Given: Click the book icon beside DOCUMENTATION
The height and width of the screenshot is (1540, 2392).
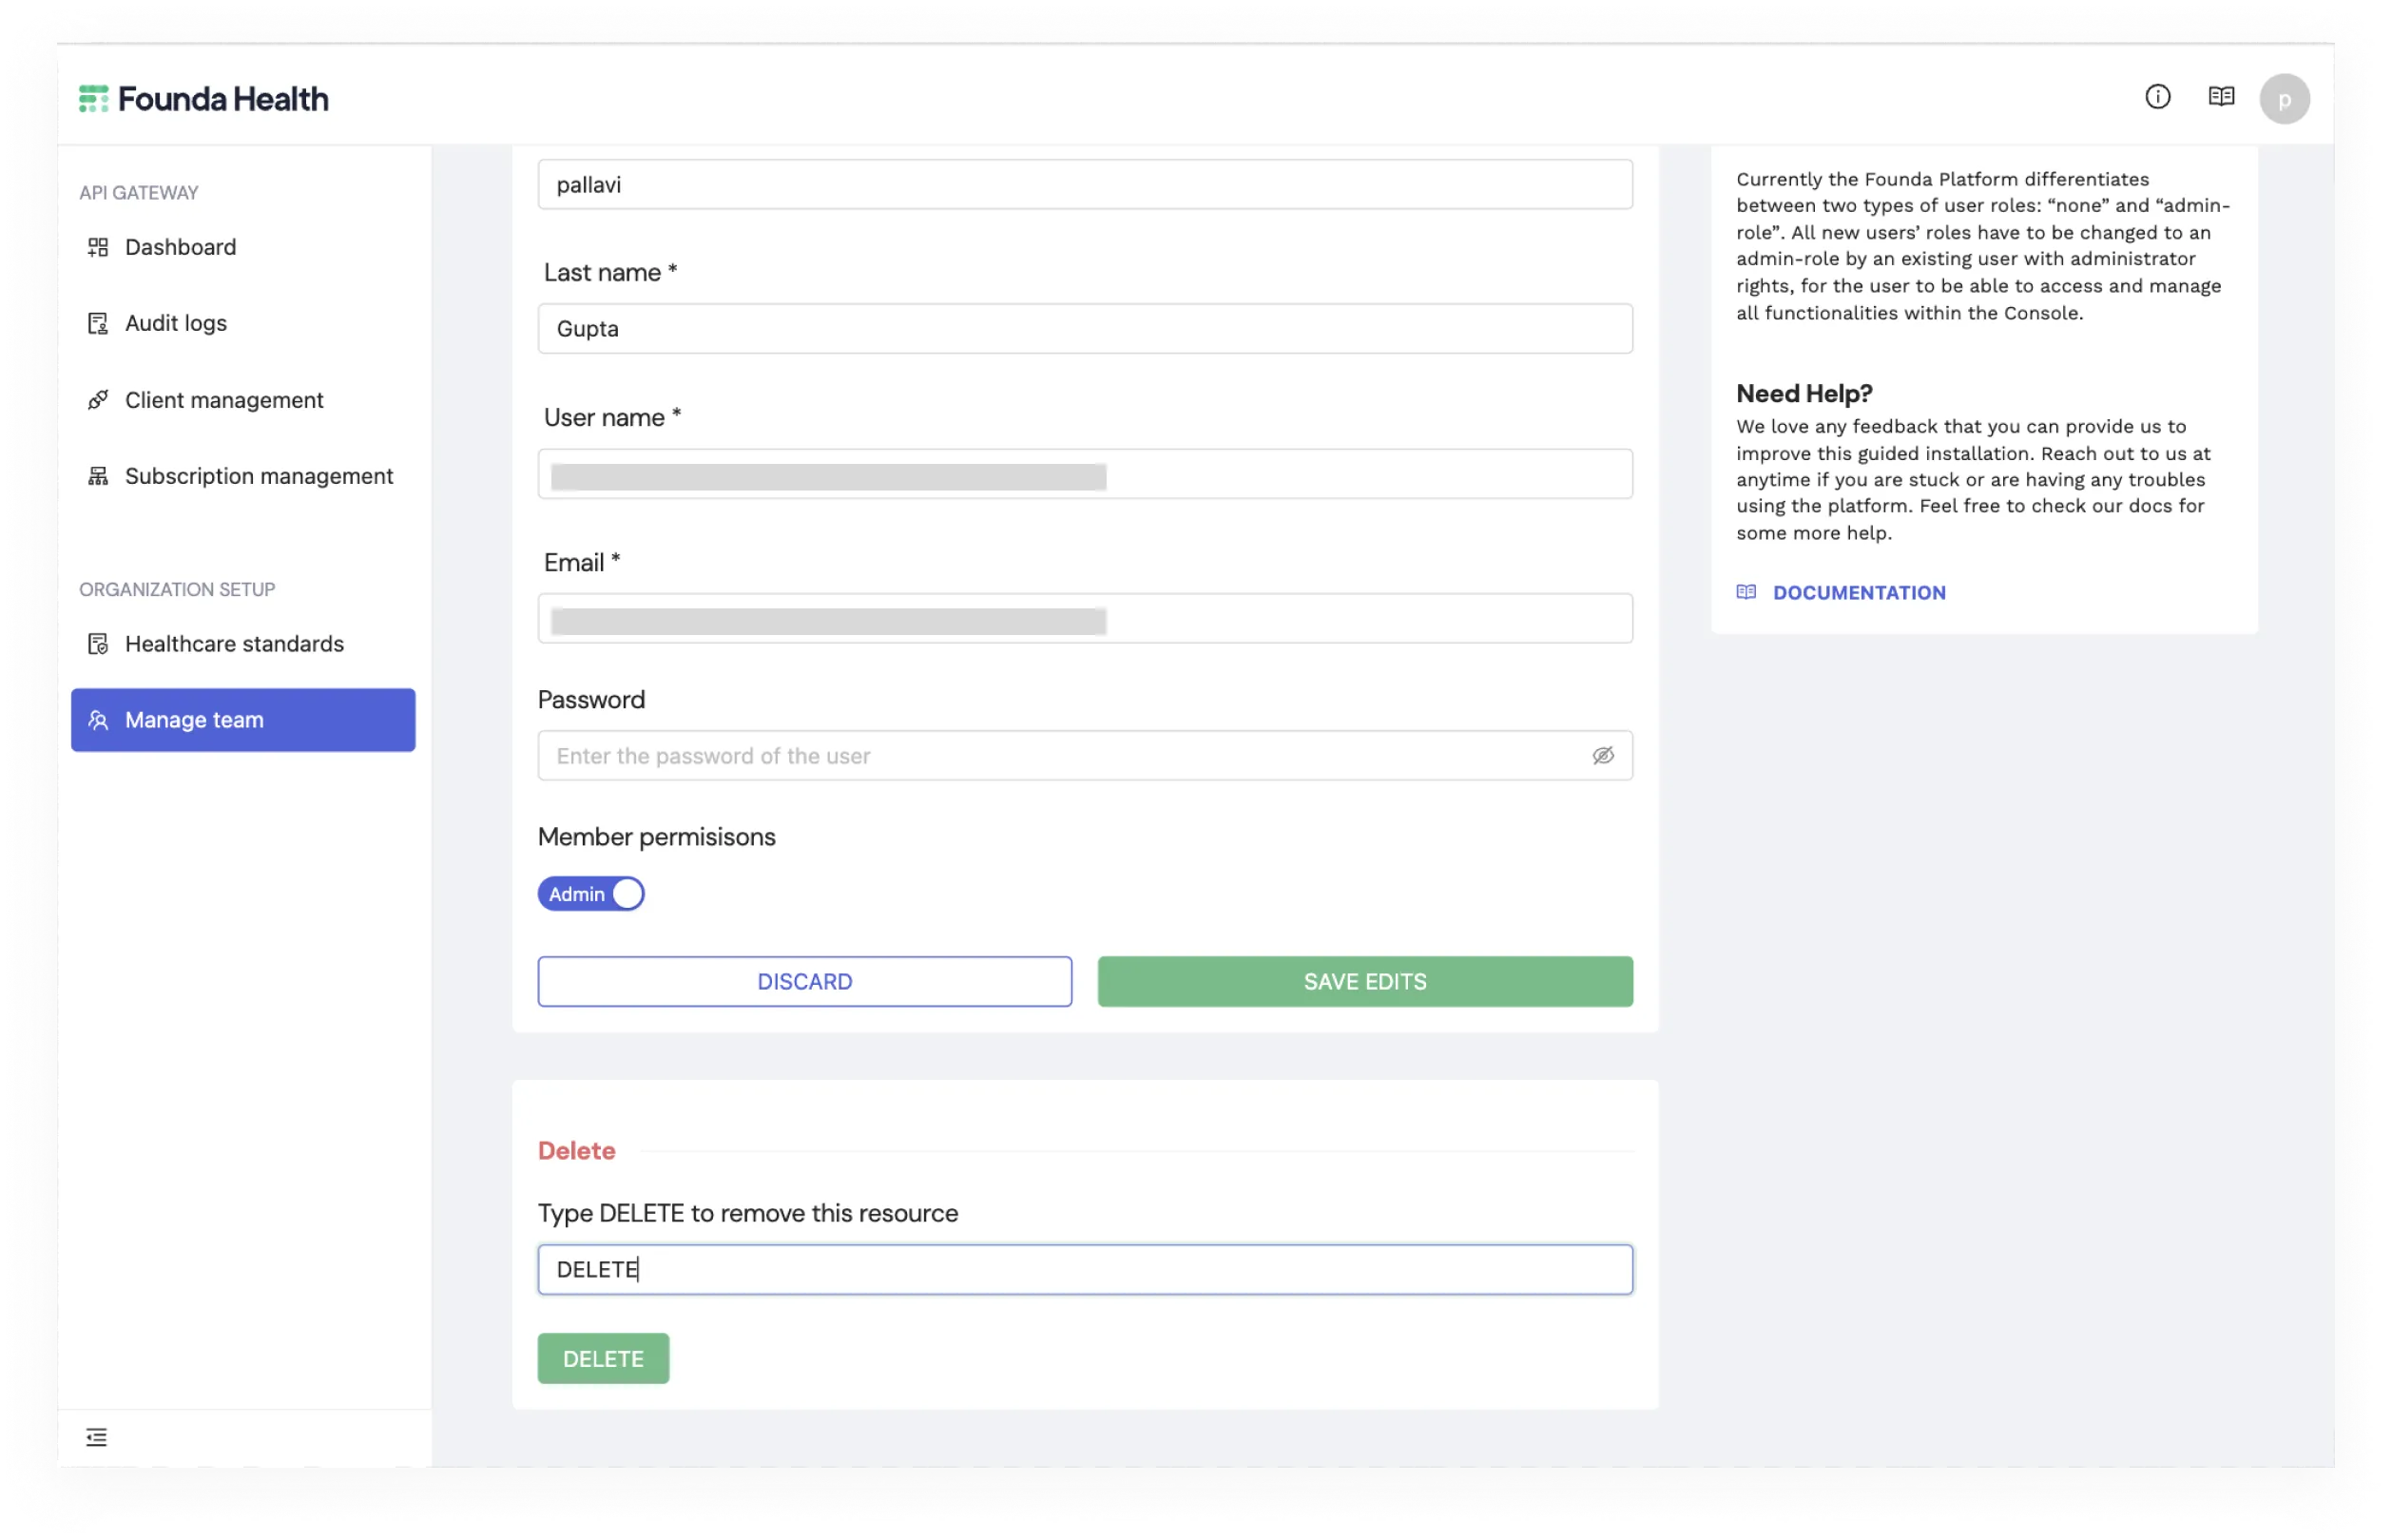Looking at the screenshot, I should pos(1746,592).
